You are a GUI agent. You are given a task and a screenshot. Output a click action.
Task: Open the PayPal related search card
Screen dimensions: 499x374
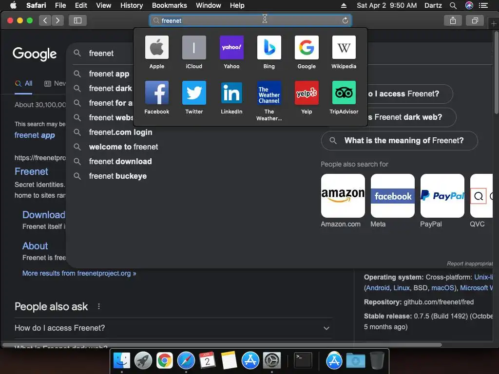(442, 201)
